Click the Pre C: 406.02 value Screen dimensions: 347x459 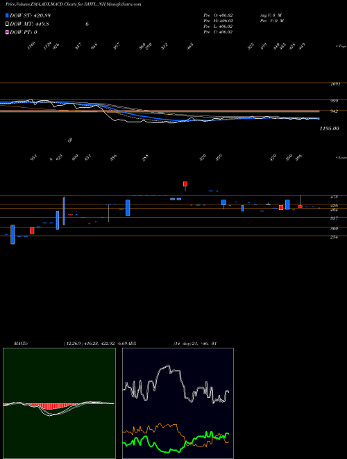pos(218,32)
